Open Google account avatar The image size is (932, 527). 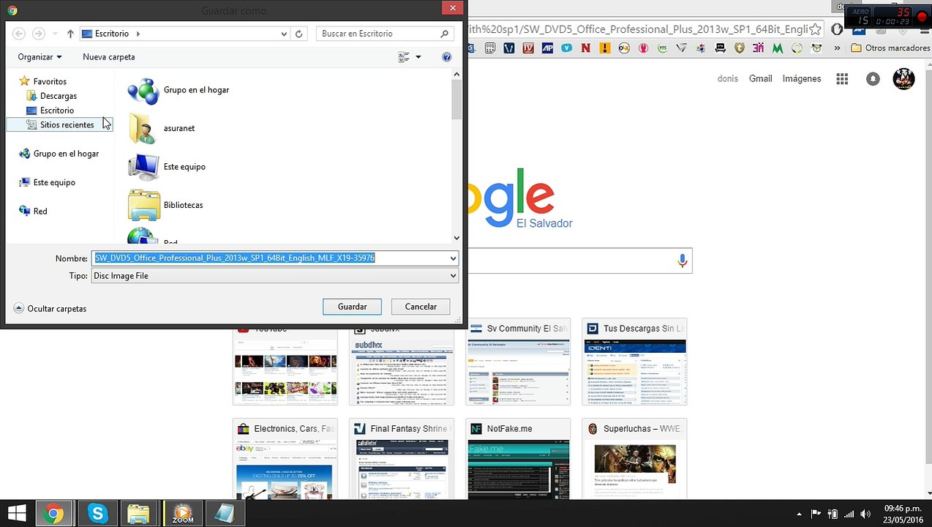pos(904,79)
